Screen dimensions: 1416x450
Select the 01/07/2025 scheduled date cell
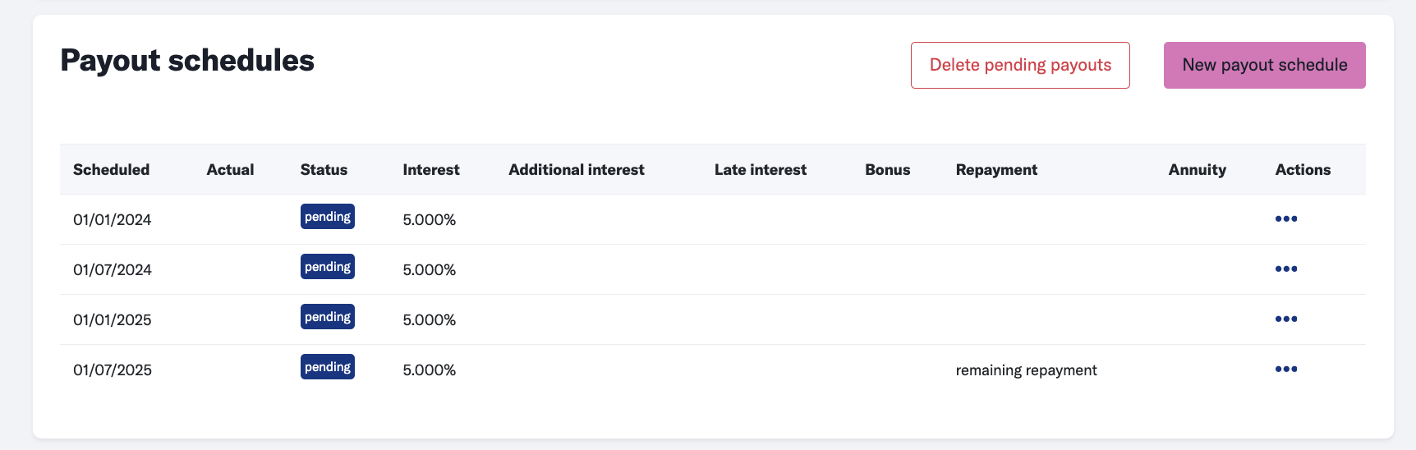113,370
